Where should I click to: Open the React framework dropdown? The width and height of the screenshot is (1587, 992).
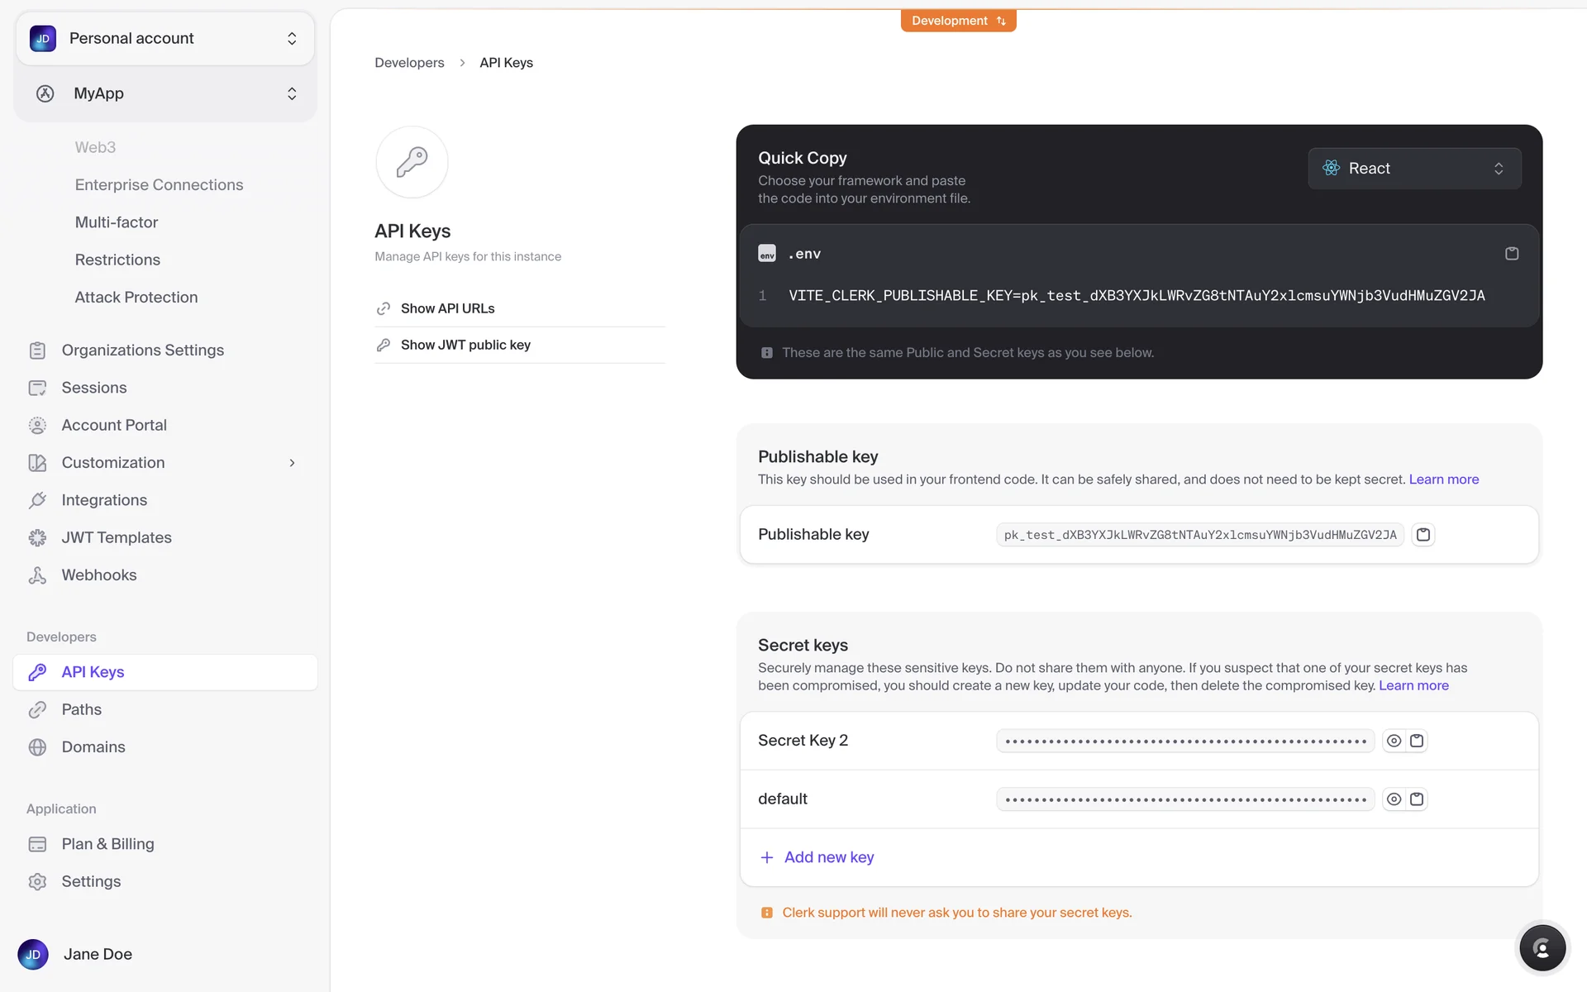(1413, 169)
